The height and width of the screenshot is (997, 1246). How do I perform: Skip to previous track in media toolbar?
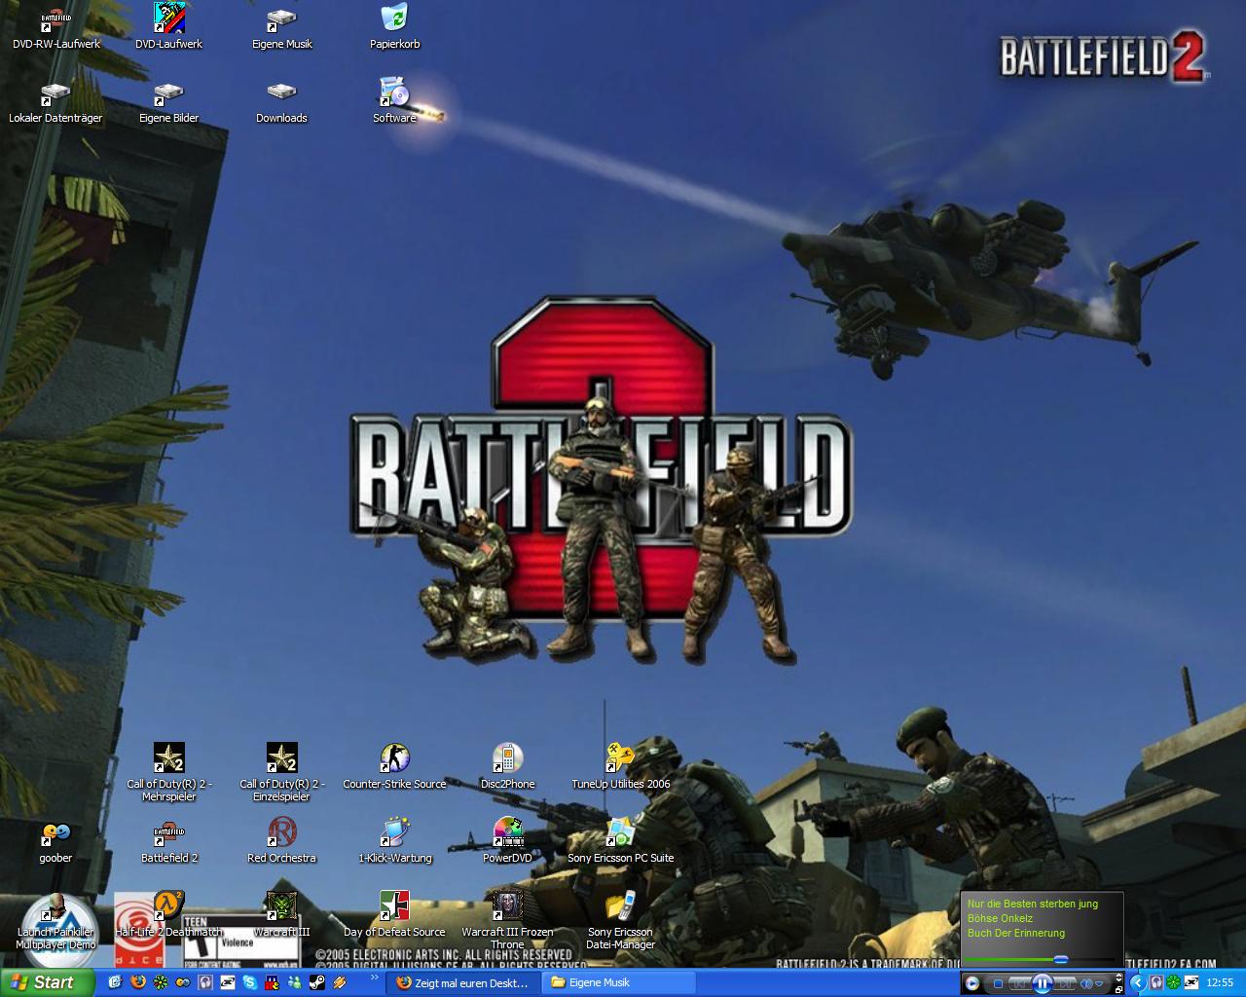pos(1019,983)
